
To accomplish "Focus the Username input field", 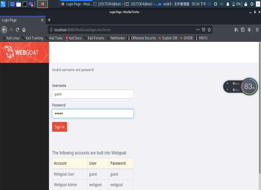I will [x=93, y=94].
